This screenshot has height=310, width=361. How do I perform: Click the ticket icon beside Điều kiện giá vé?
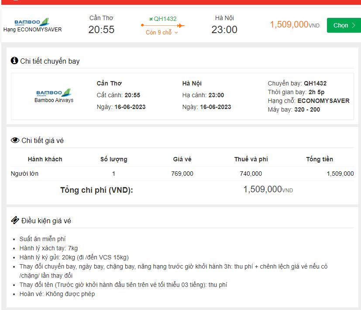15,221
